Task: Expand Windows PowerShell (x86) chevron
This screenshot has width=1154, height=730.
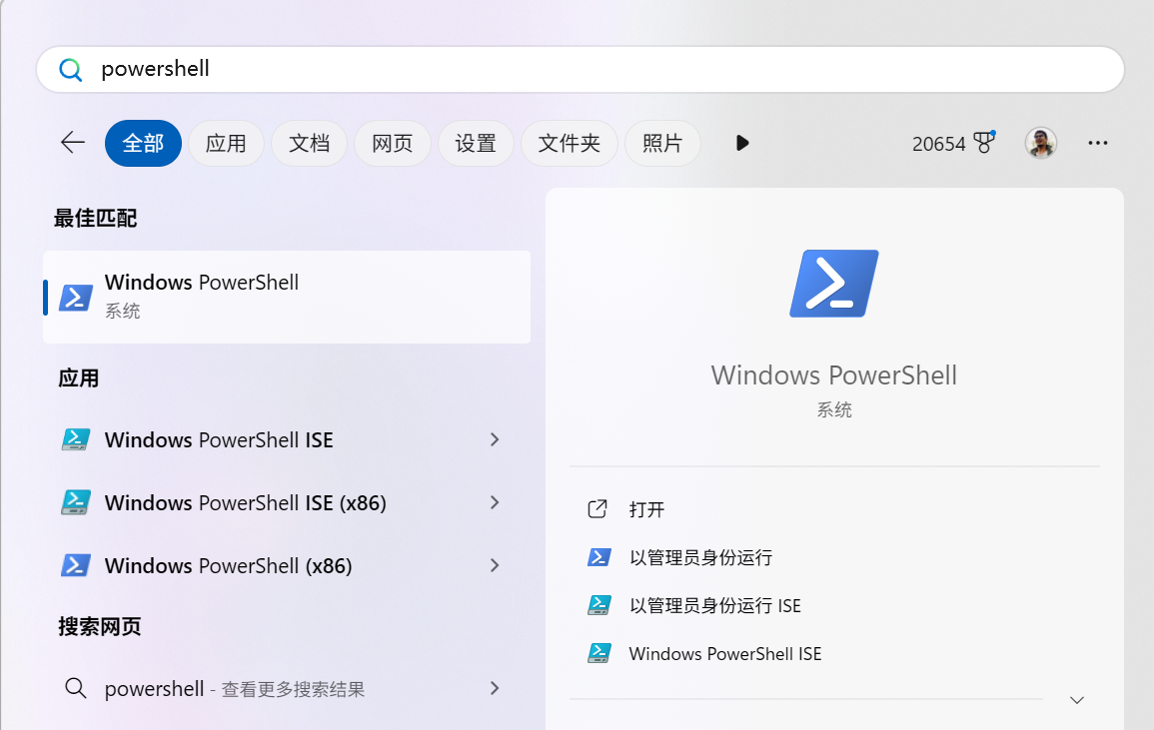Action: coord(495,565)
